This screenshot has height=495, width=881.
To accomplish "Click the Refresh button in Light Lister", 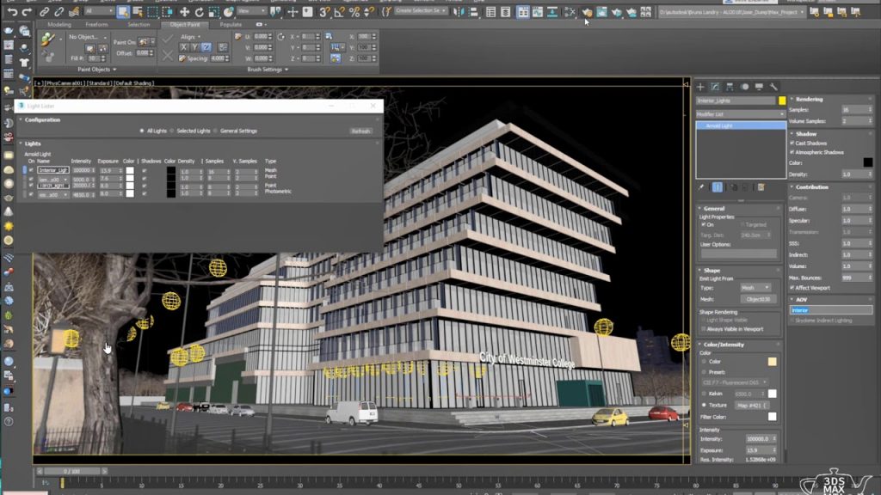I will pos(360,130).
